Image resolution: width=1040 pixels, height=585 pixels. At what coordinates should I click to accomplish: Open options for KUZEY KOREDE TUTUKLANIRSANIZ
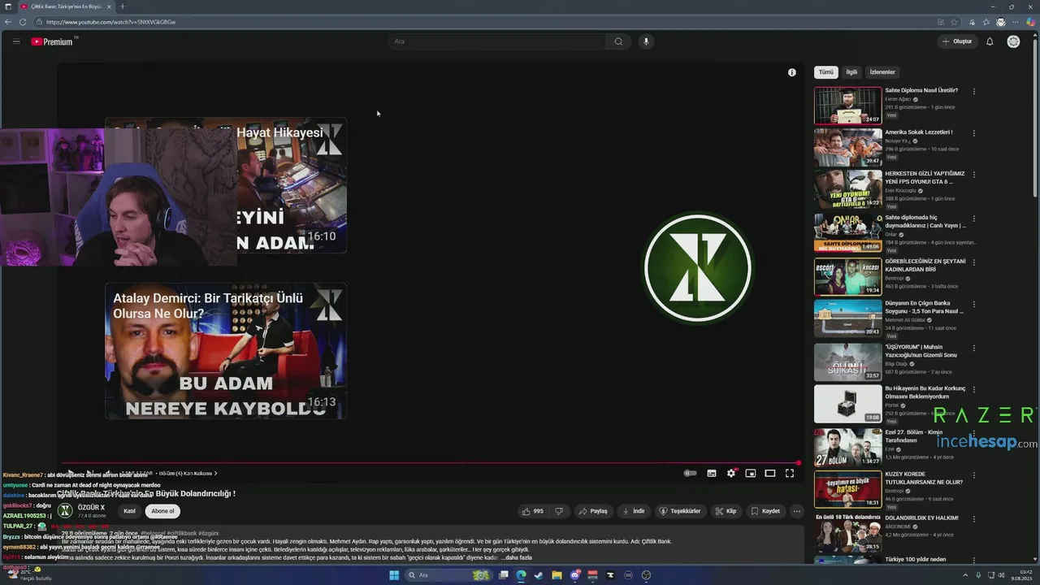click(x=973, y=474)
